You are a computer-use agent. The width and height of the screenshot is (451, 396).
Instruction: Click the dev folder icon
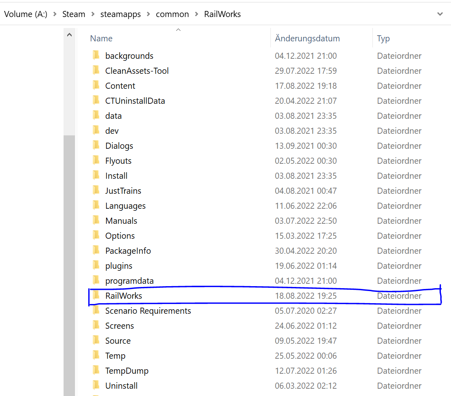pyautogui.click(x=96, y=130)
